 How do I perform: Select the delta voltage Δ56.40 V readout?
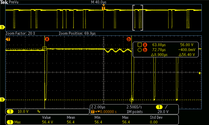coord(186,55)
